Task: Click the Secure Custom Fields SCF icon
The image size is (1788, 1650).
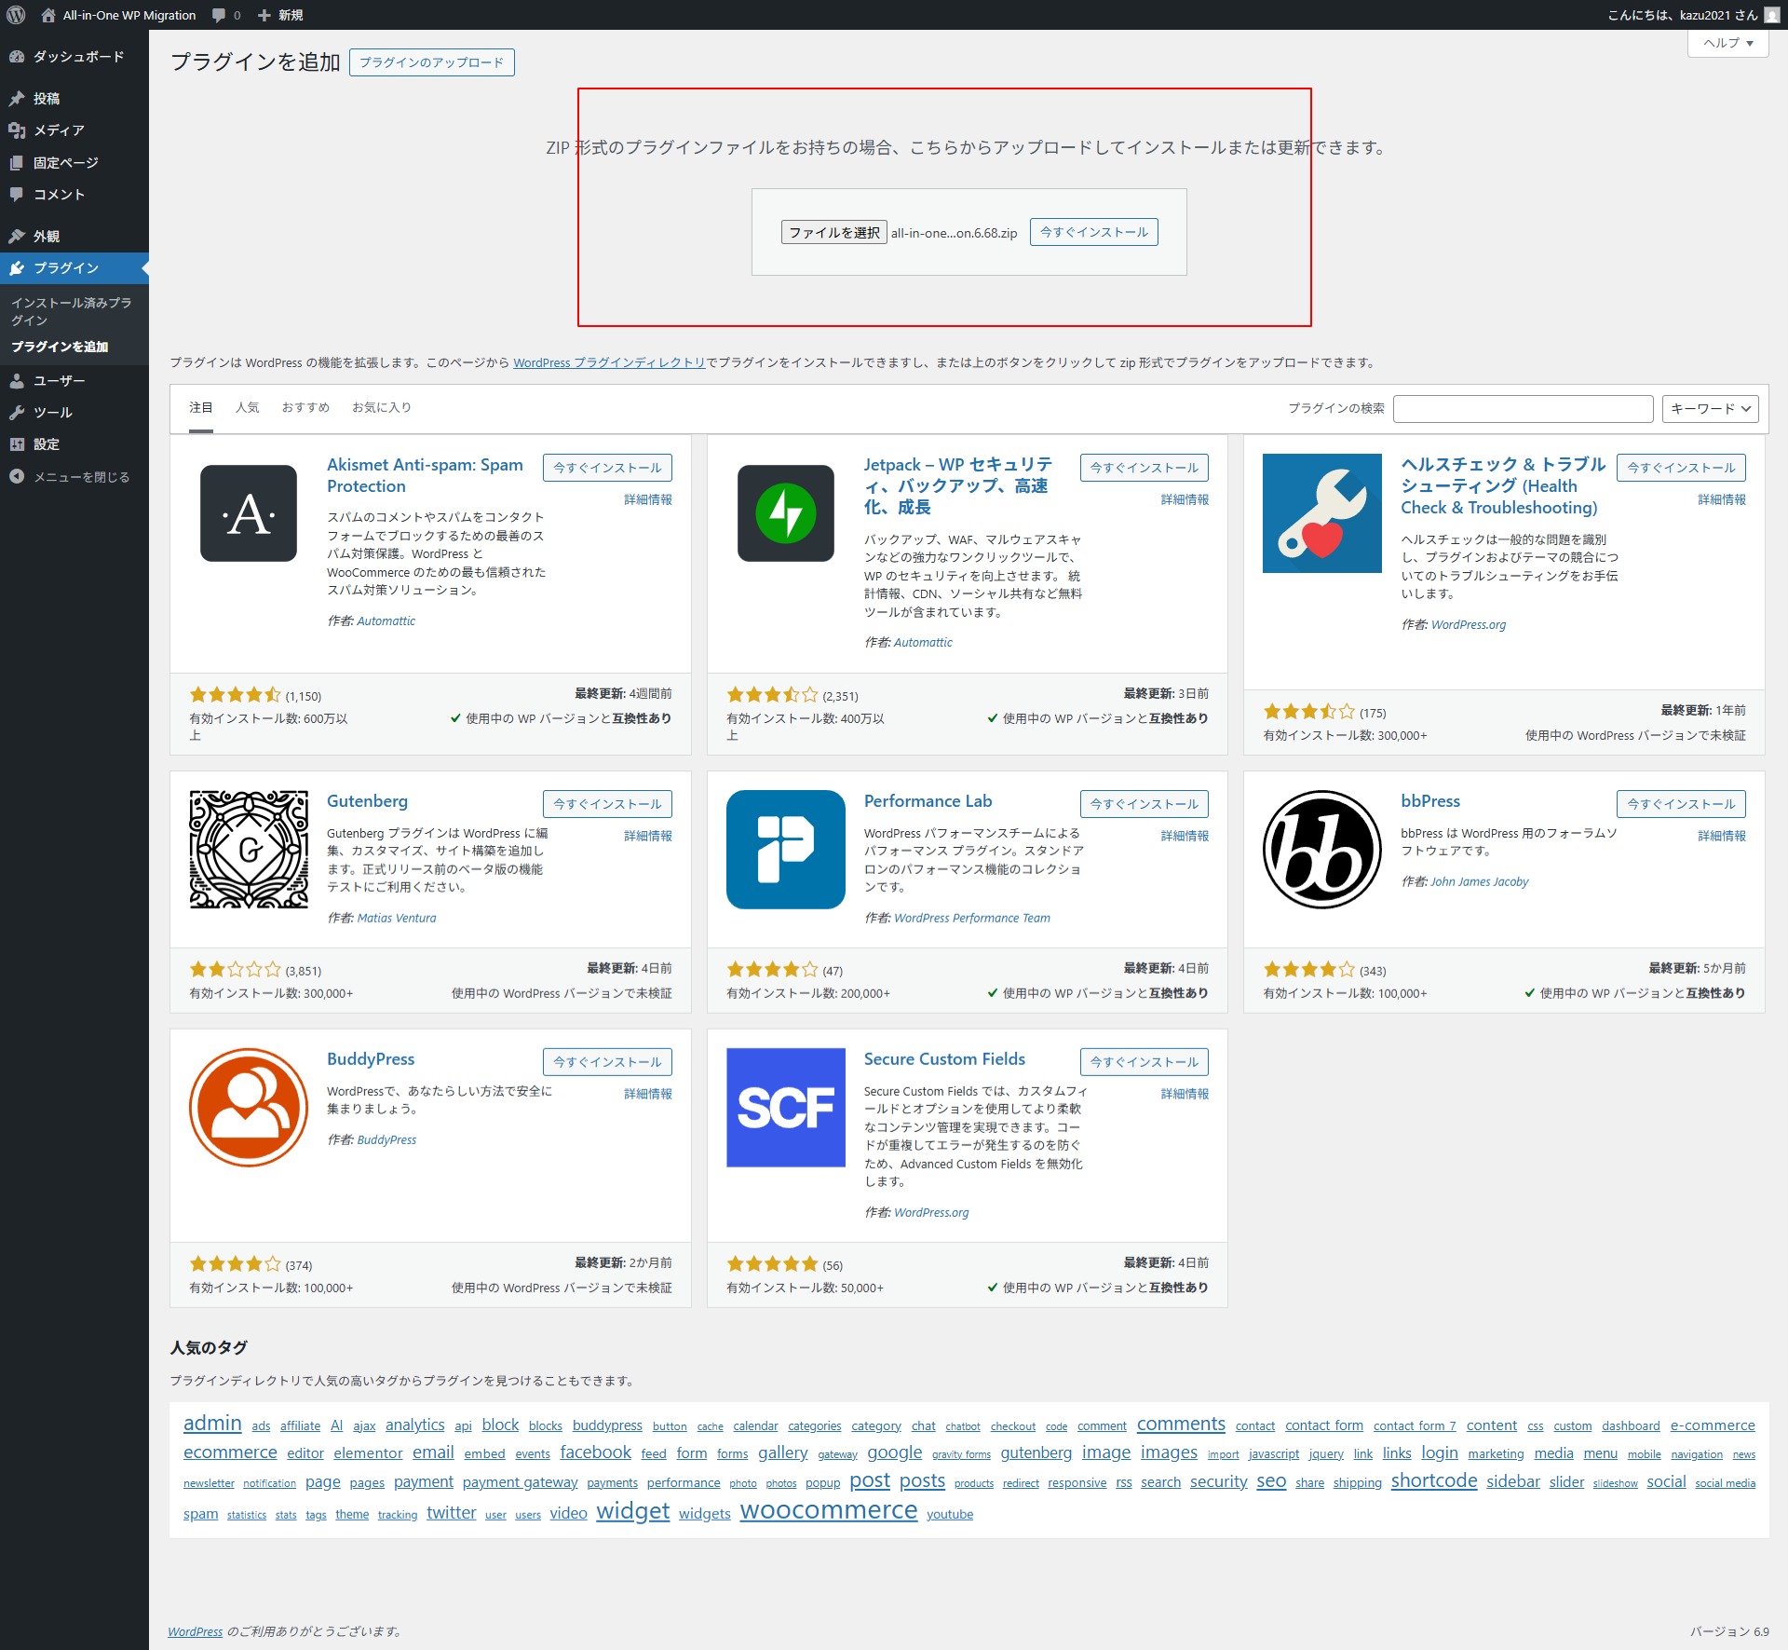Action: click(x=785, y=1107)
